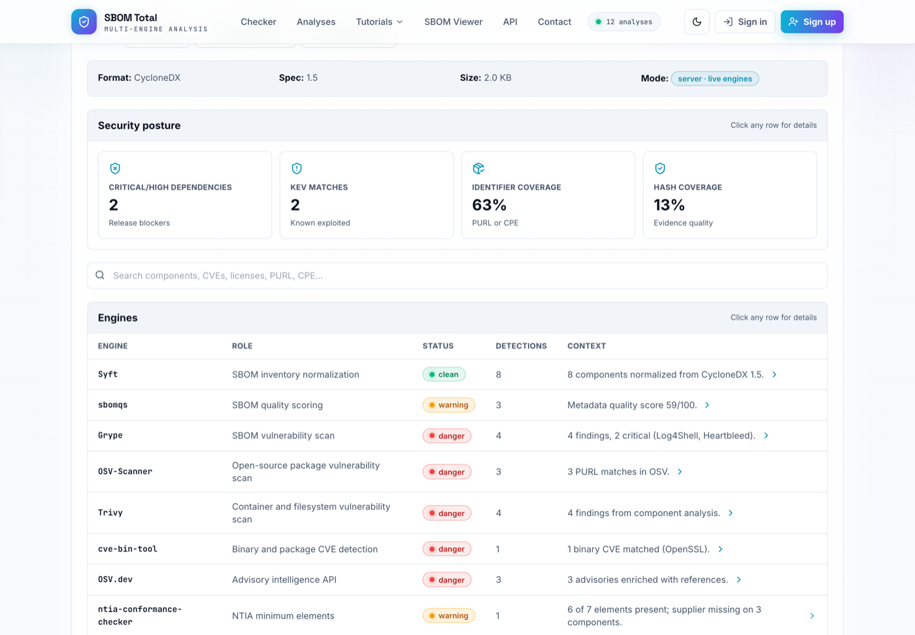Select the Grype engine name

coord(110,436)
